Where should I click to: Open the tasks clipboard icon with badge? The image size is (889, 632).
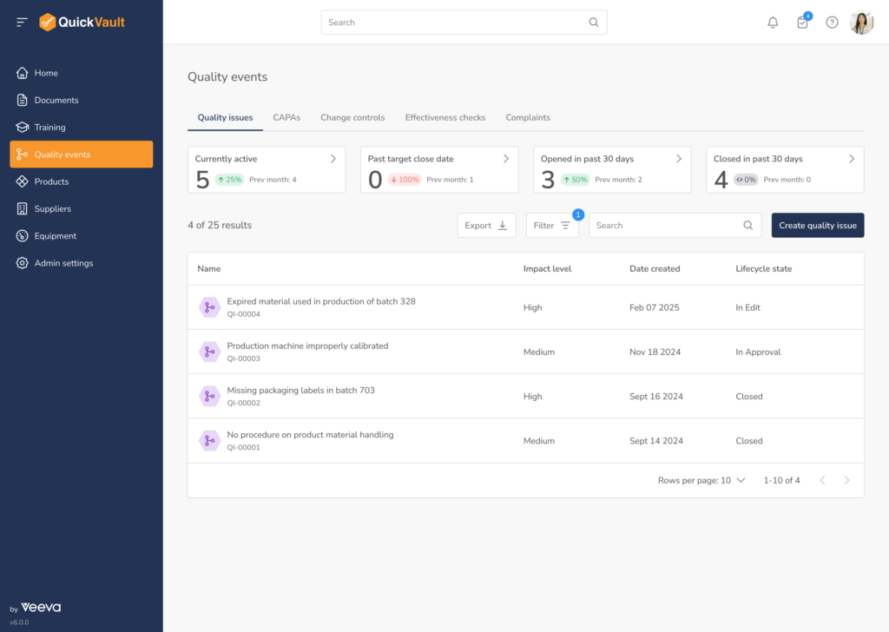802,23
